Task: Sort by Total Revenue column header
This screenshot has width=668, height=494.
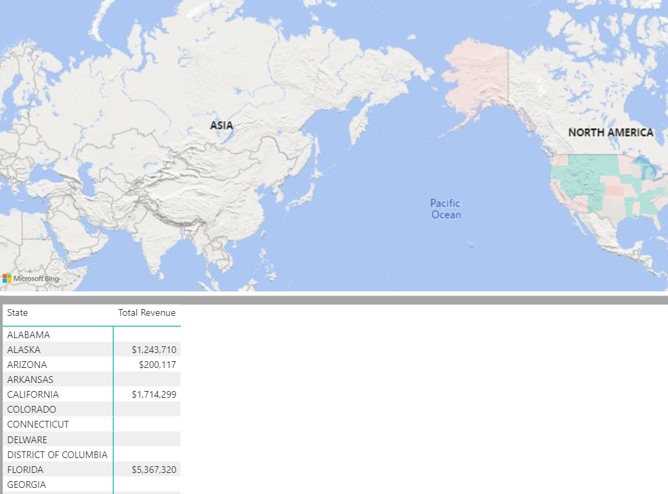Action: point(146,312)
